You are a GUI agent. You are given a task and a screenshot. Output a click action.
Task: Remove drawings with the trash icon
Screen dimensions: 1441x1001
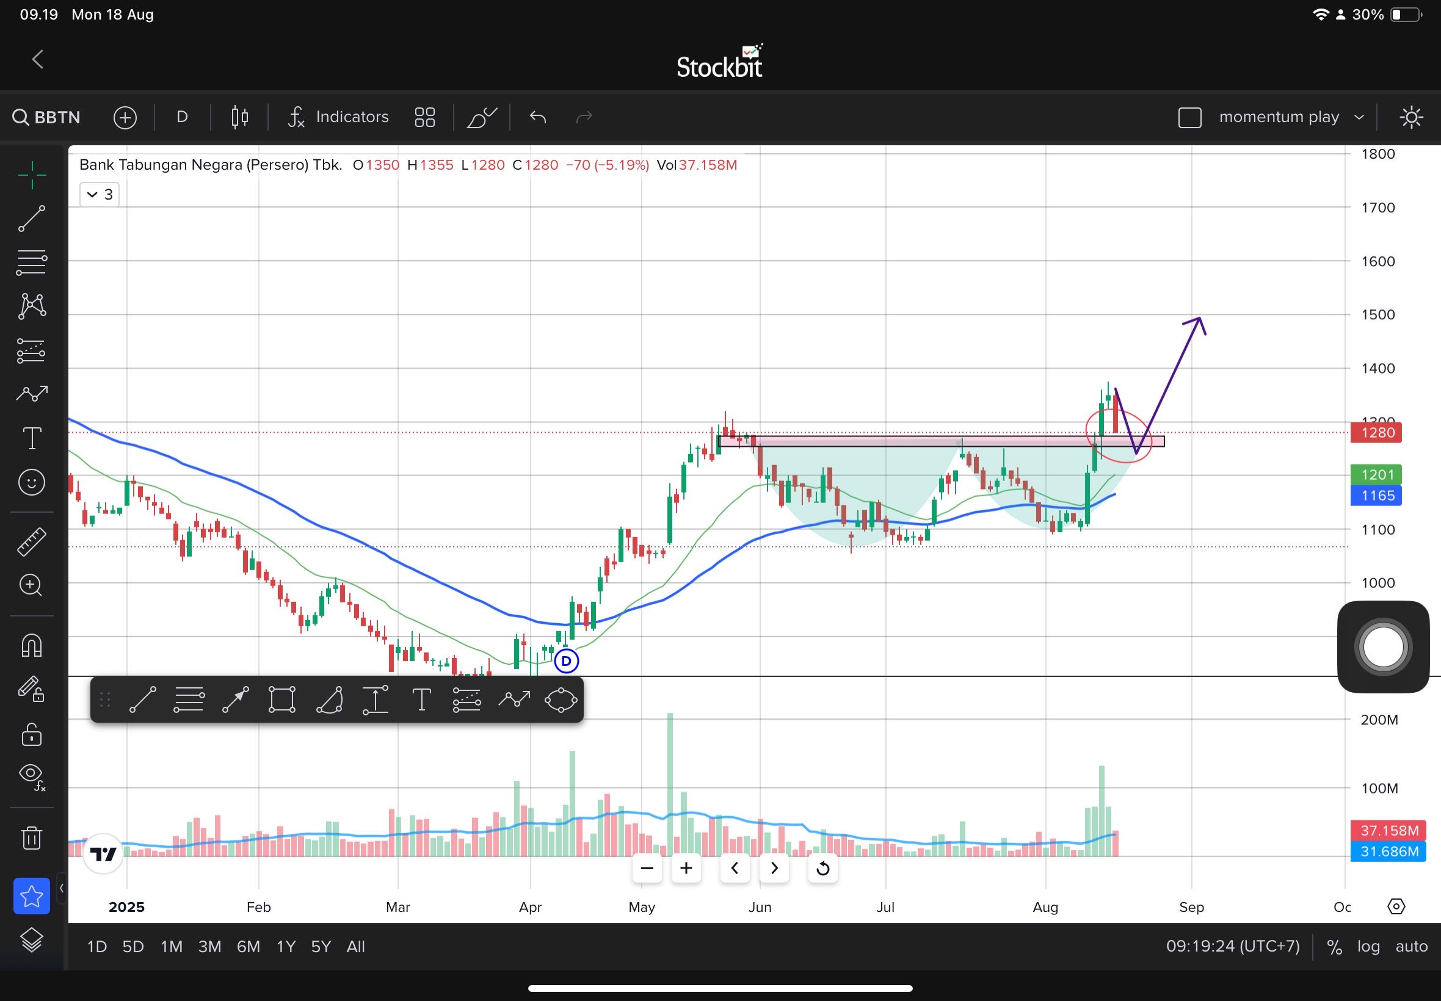31,837
